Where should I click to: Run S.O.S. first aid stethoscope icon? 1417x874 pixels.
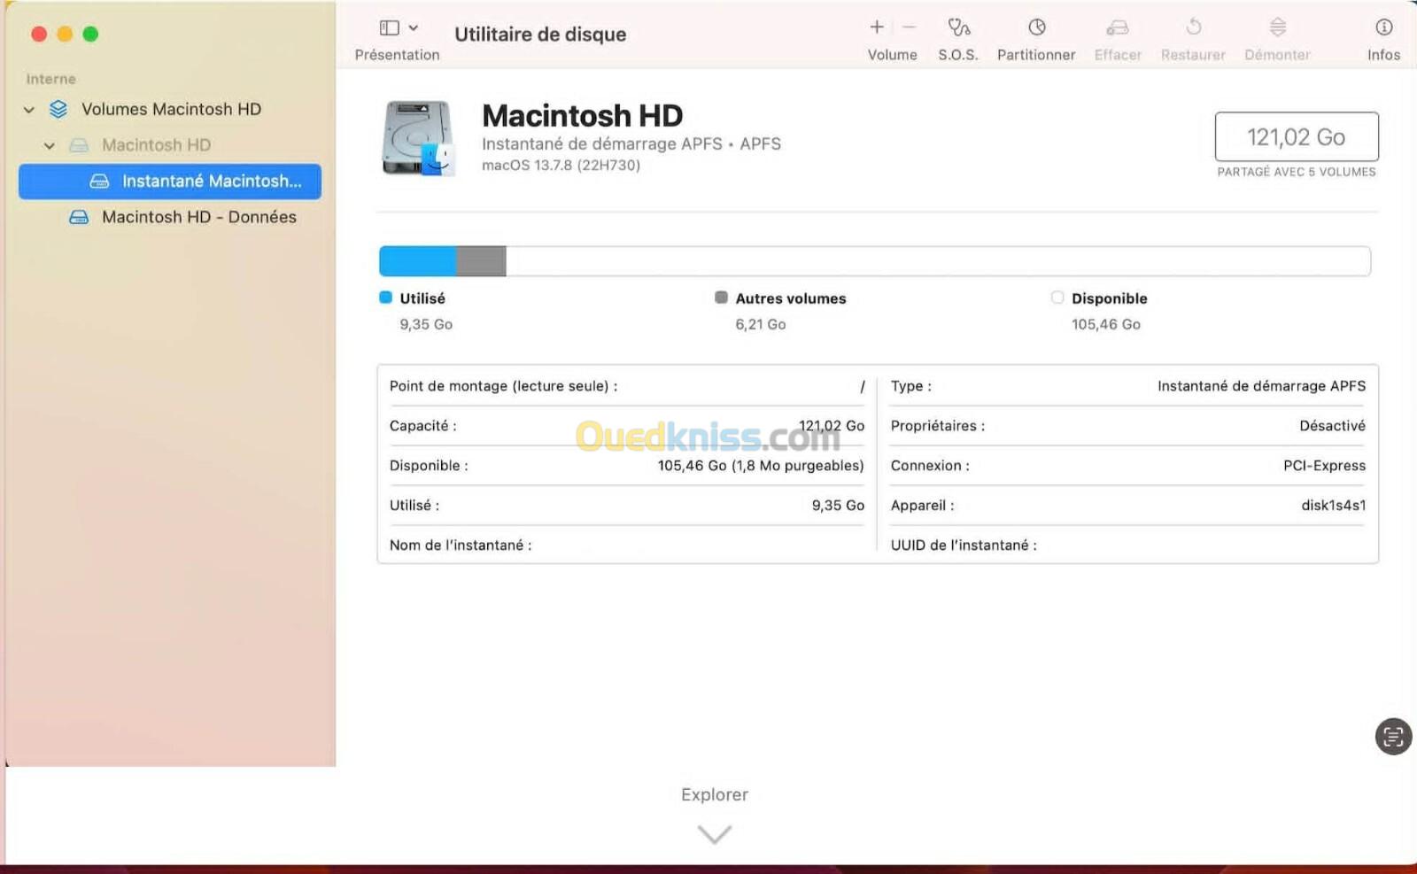[x=958, y=27]
